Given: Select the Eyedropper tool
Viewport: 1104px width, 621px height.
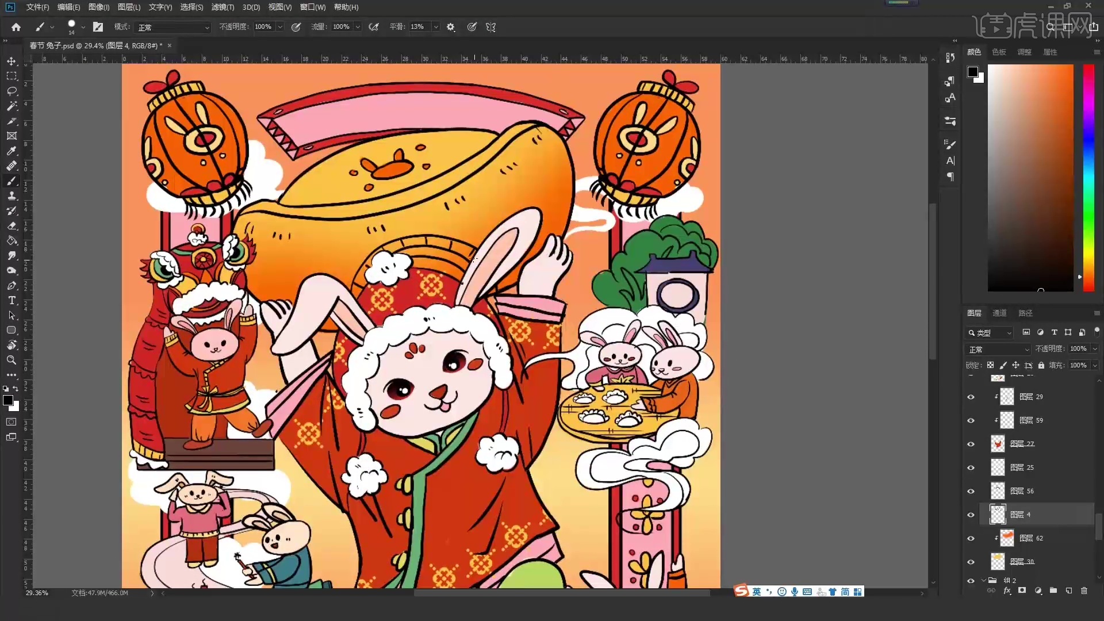Looking at the screenshot, I should point(11,151).
